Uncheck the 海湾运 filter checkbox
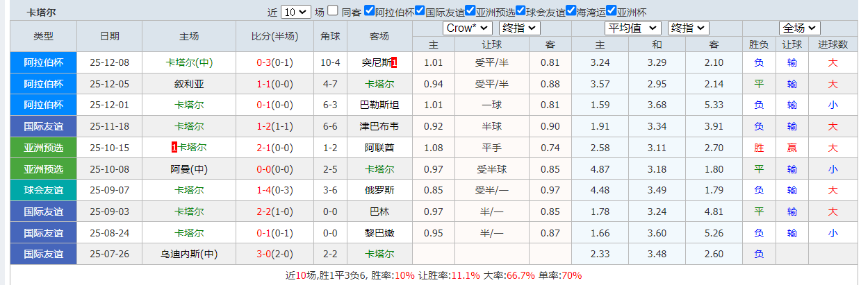 click(x=571, y=10)
